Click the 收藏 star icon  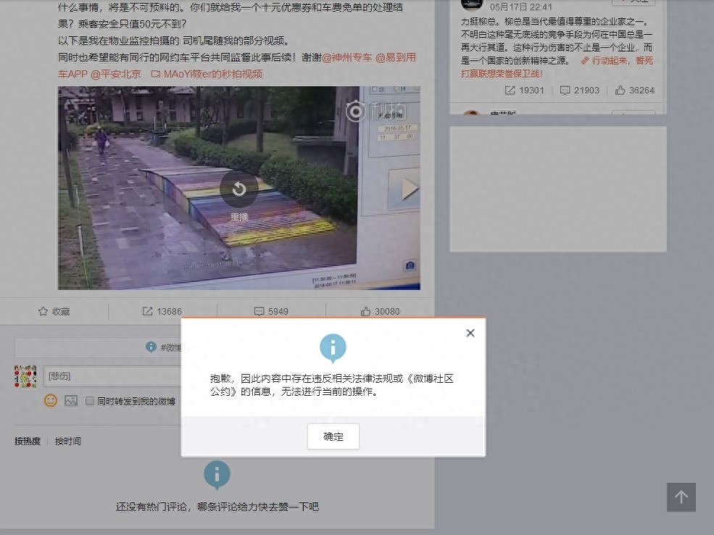(x=43, y=312)
